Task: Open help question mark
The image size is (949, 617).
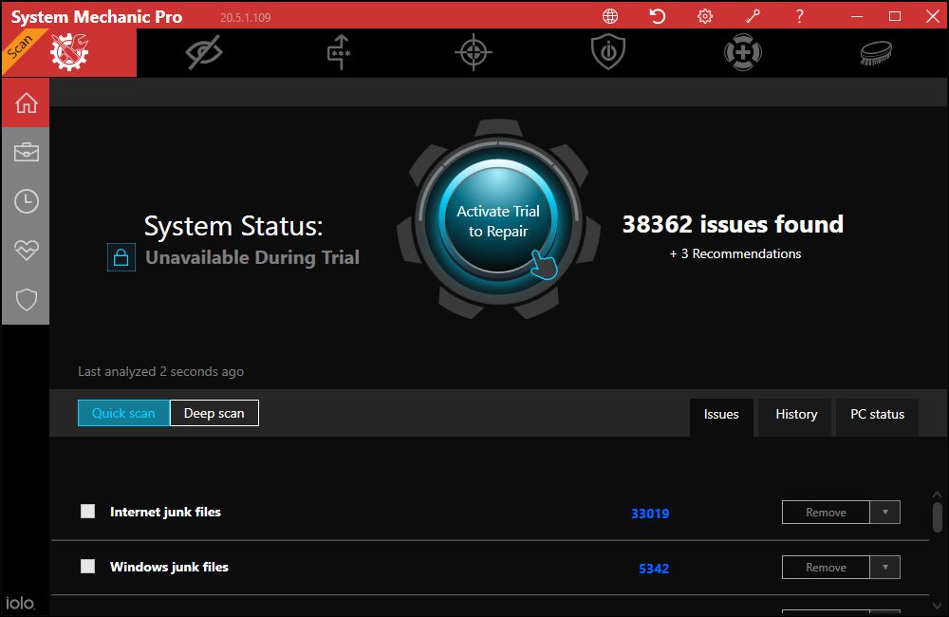Action: click(x=799, y=16)
